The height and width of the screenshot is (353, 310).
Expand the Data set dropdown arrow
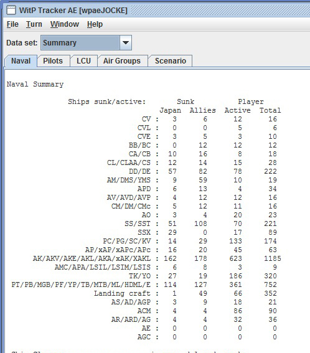point(126,42)
